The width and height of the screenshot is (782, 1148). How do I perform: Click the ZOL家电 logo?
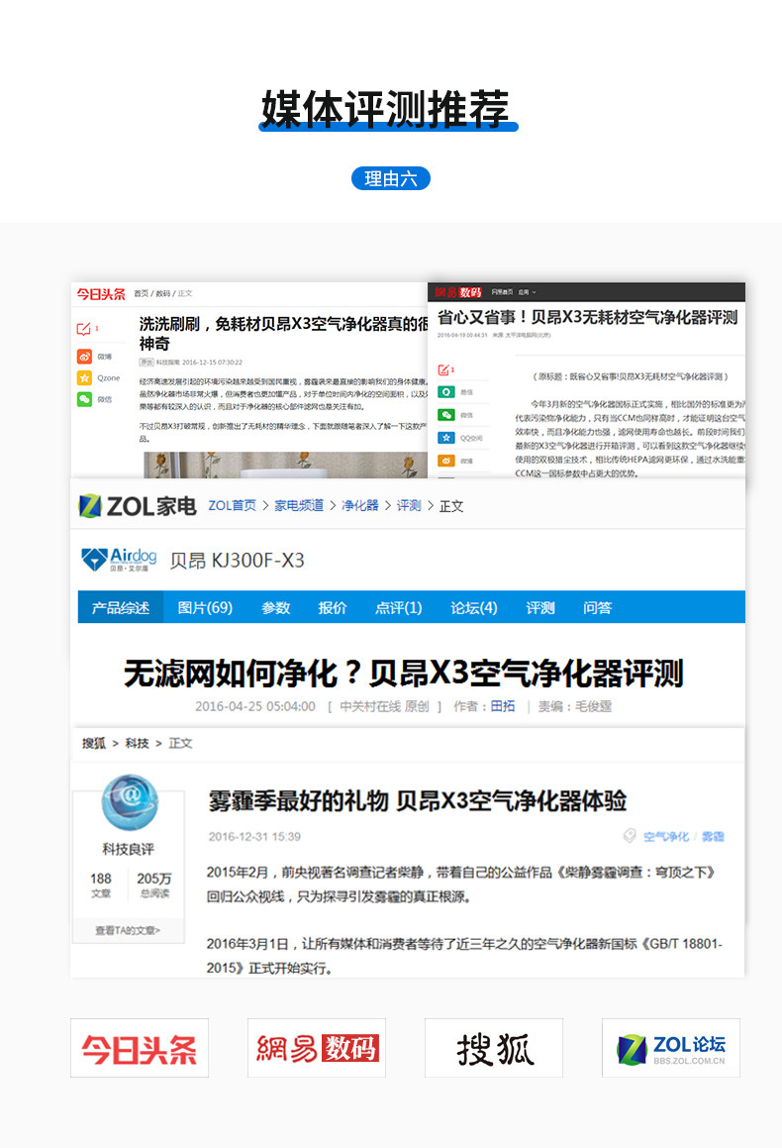pyautogui.click(x=138, y=506)
